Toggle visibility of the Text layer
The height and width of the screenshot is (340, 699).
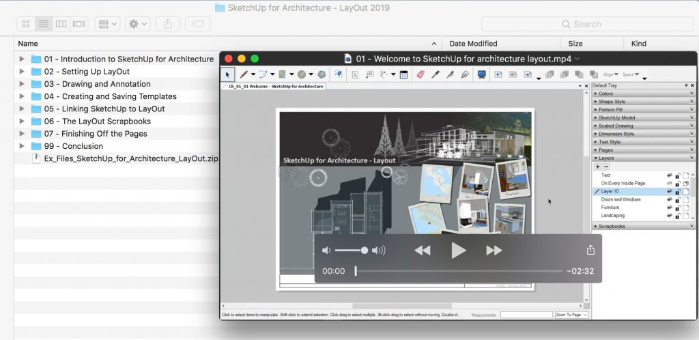669,175
